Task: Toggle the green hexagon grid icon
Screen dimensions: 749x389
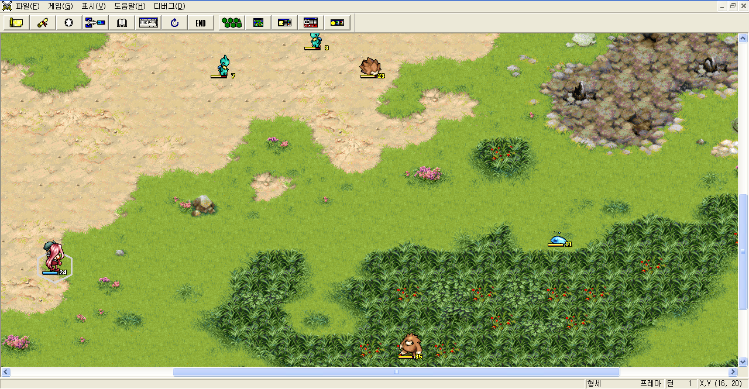Action: click(232, 23)
